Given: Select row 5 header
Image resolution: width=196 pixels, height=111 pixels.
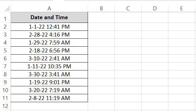Looking at the screenshot, I should (x=5, y=51).
